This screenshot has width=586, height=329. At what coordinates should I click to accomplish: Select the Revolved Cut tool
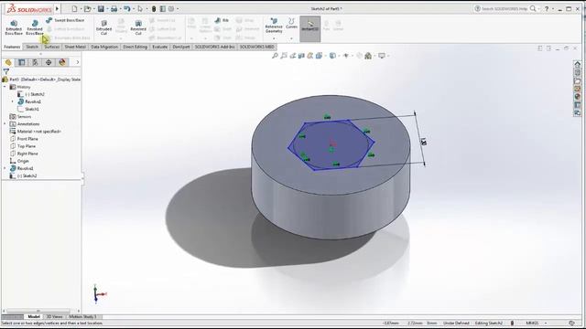tap(138, 27)
